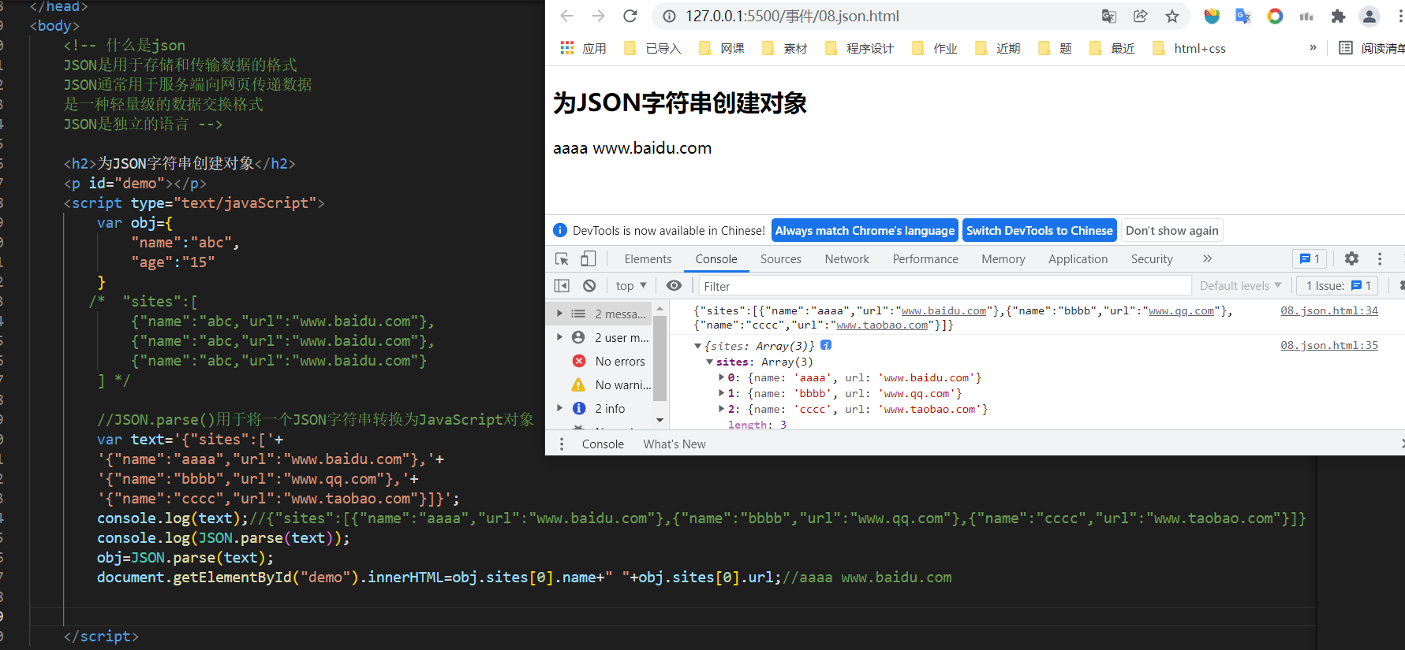The image size is (1405, 650).
Task: Open the What's New drawer tab
Action: click(x=674, y=444)
